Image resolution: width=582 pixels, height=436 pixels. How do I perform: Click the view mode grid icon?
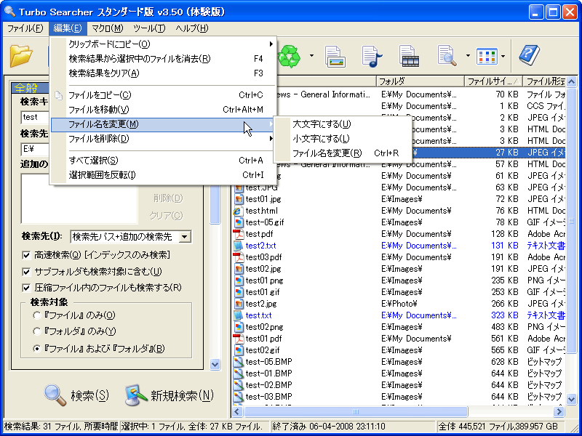(487, 57)
